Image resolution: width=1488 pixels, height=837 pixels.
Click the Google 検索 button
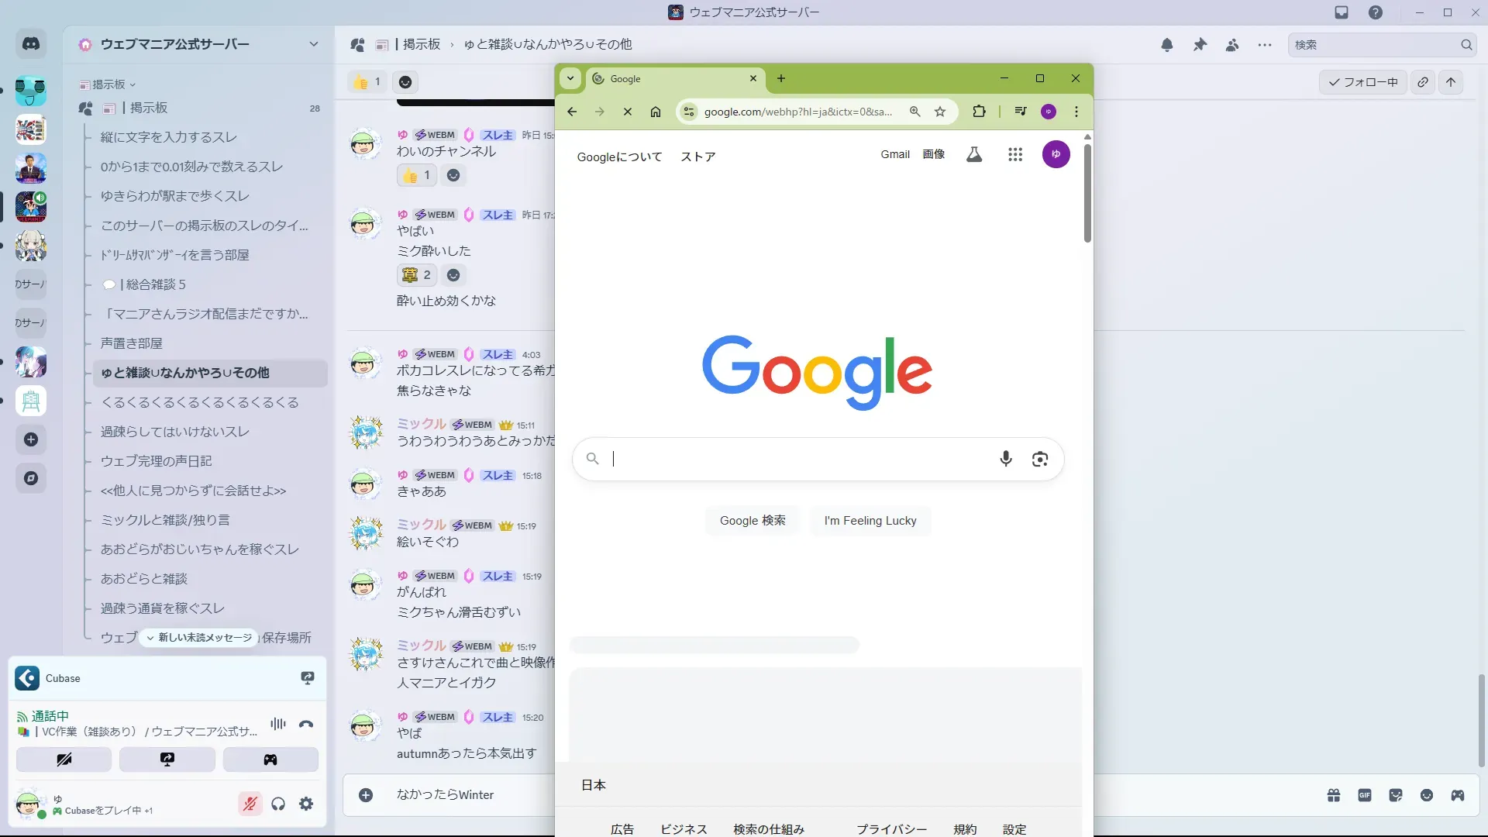click(752, 521)
